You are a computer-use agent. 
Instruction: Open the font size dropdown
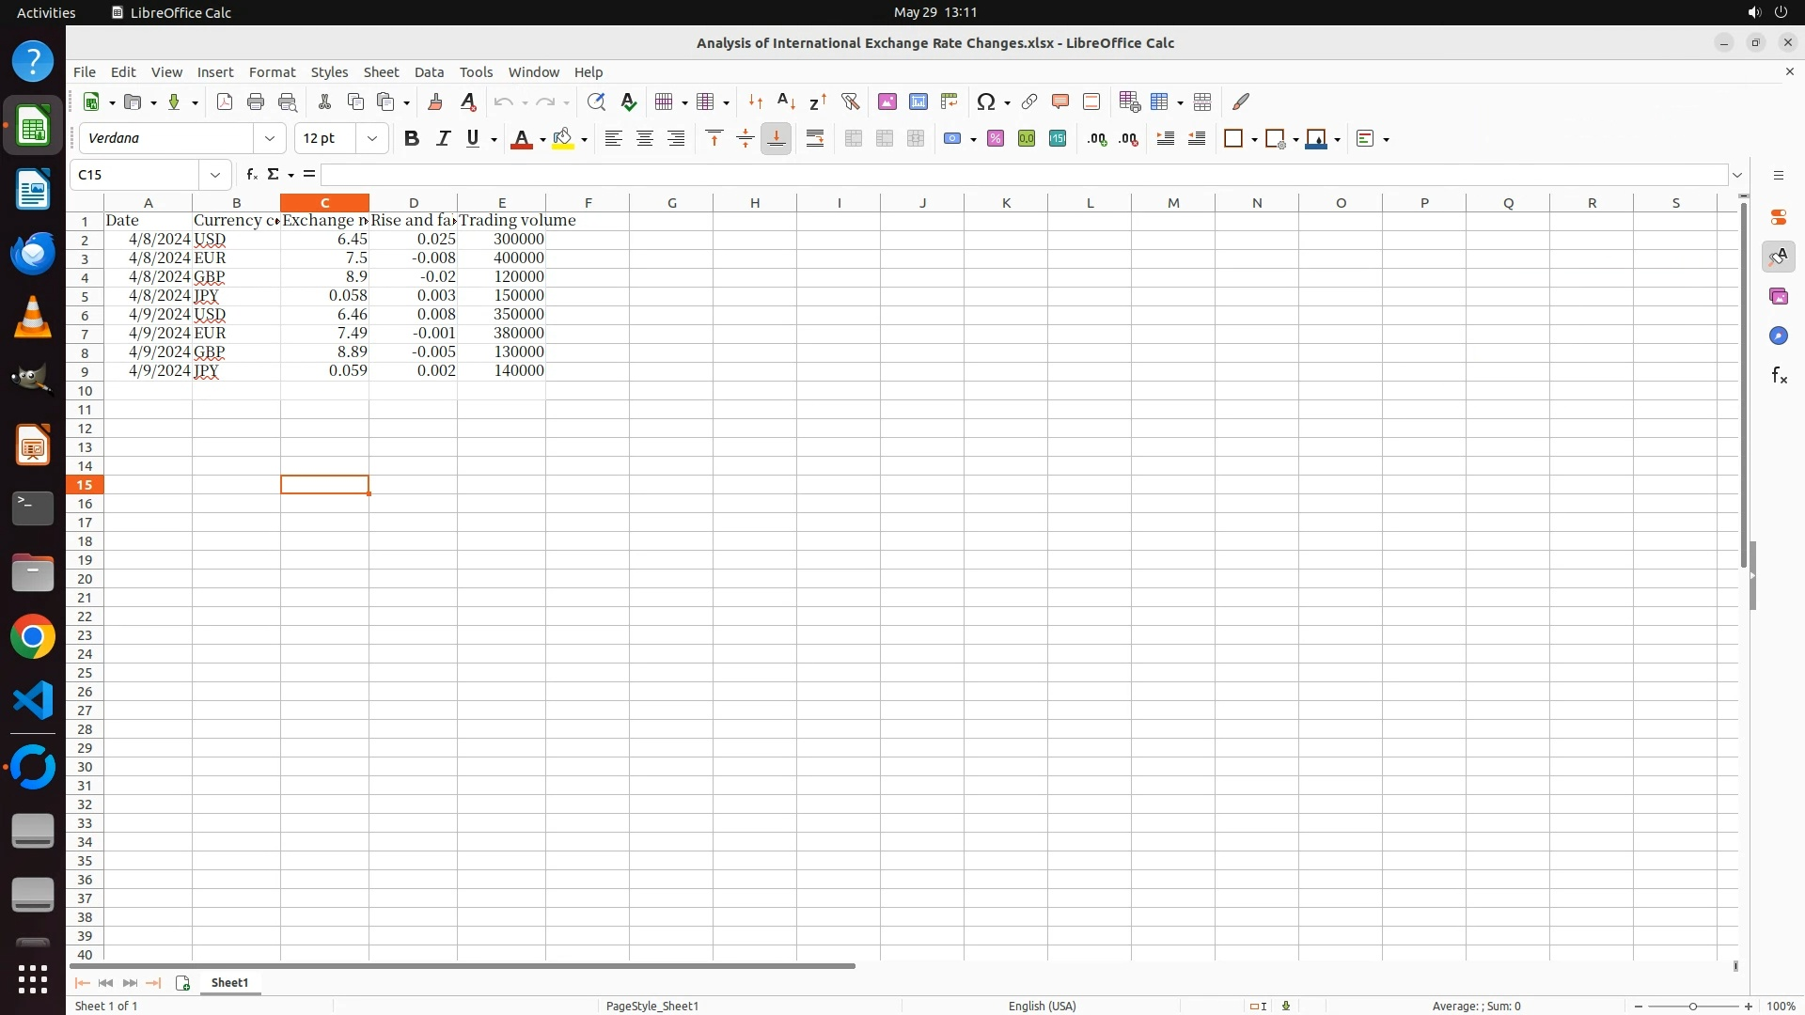(x=372, y=138)
